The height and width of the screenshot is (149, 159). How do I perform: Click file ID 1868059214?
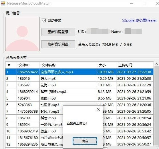(28, 92)
